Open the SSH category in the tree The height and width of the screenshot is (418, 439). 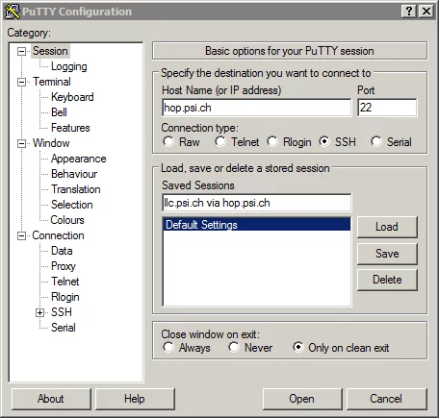click(x=62, y=312)
